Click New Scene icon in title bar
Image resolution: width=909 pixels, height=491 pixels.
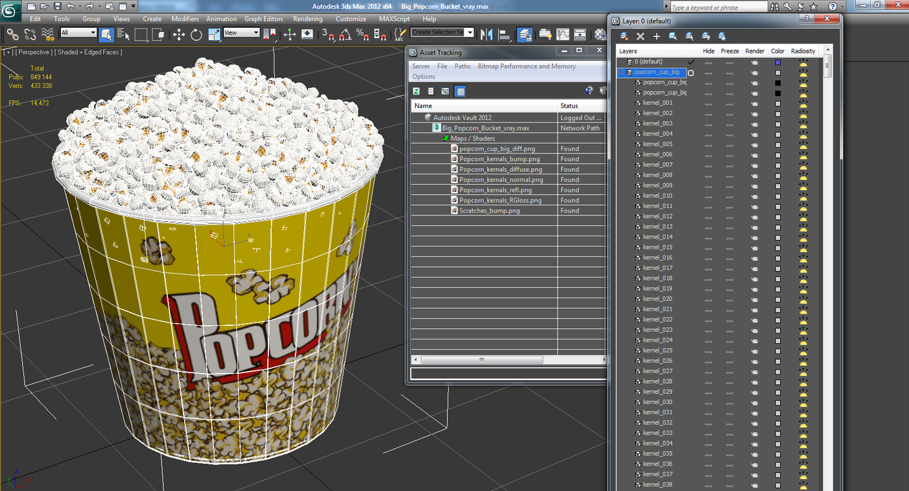31,6
